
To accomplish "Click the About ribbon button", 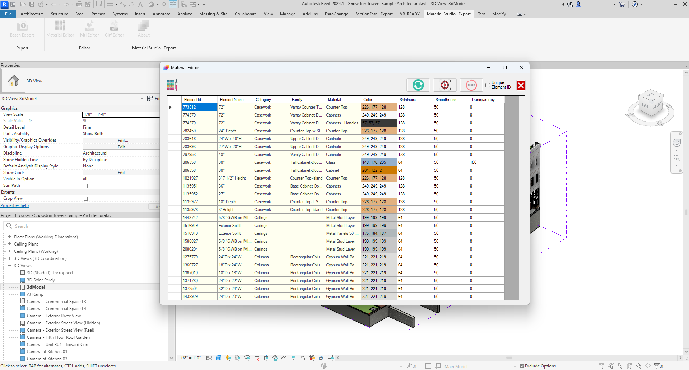I will pyautogui.click(x=144, y=29).
